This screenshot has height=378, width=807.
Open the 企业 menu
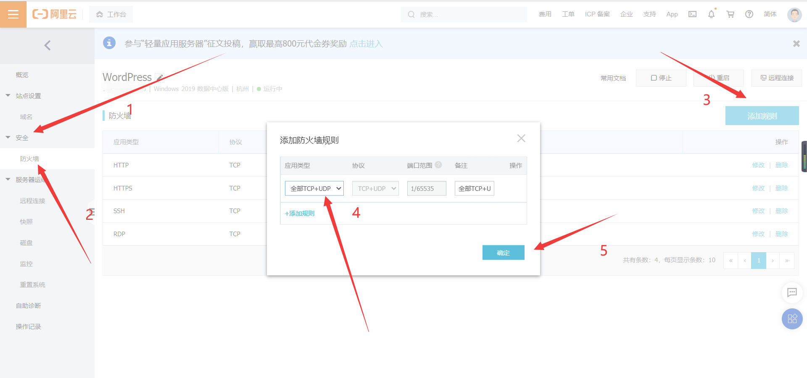click(x=626, y=14)
